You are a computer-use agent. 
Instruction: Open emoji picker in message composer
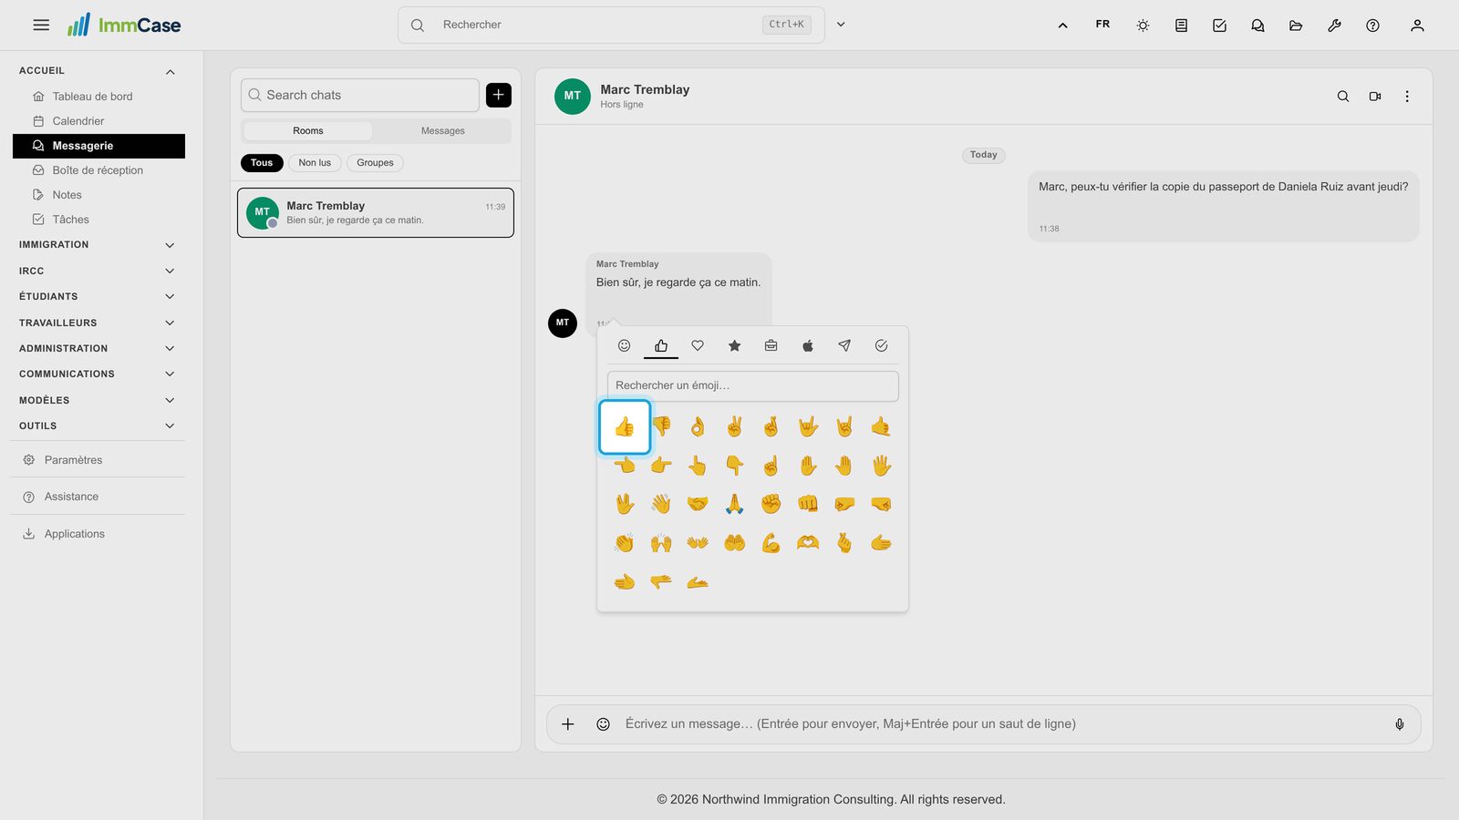coord(603,724)
